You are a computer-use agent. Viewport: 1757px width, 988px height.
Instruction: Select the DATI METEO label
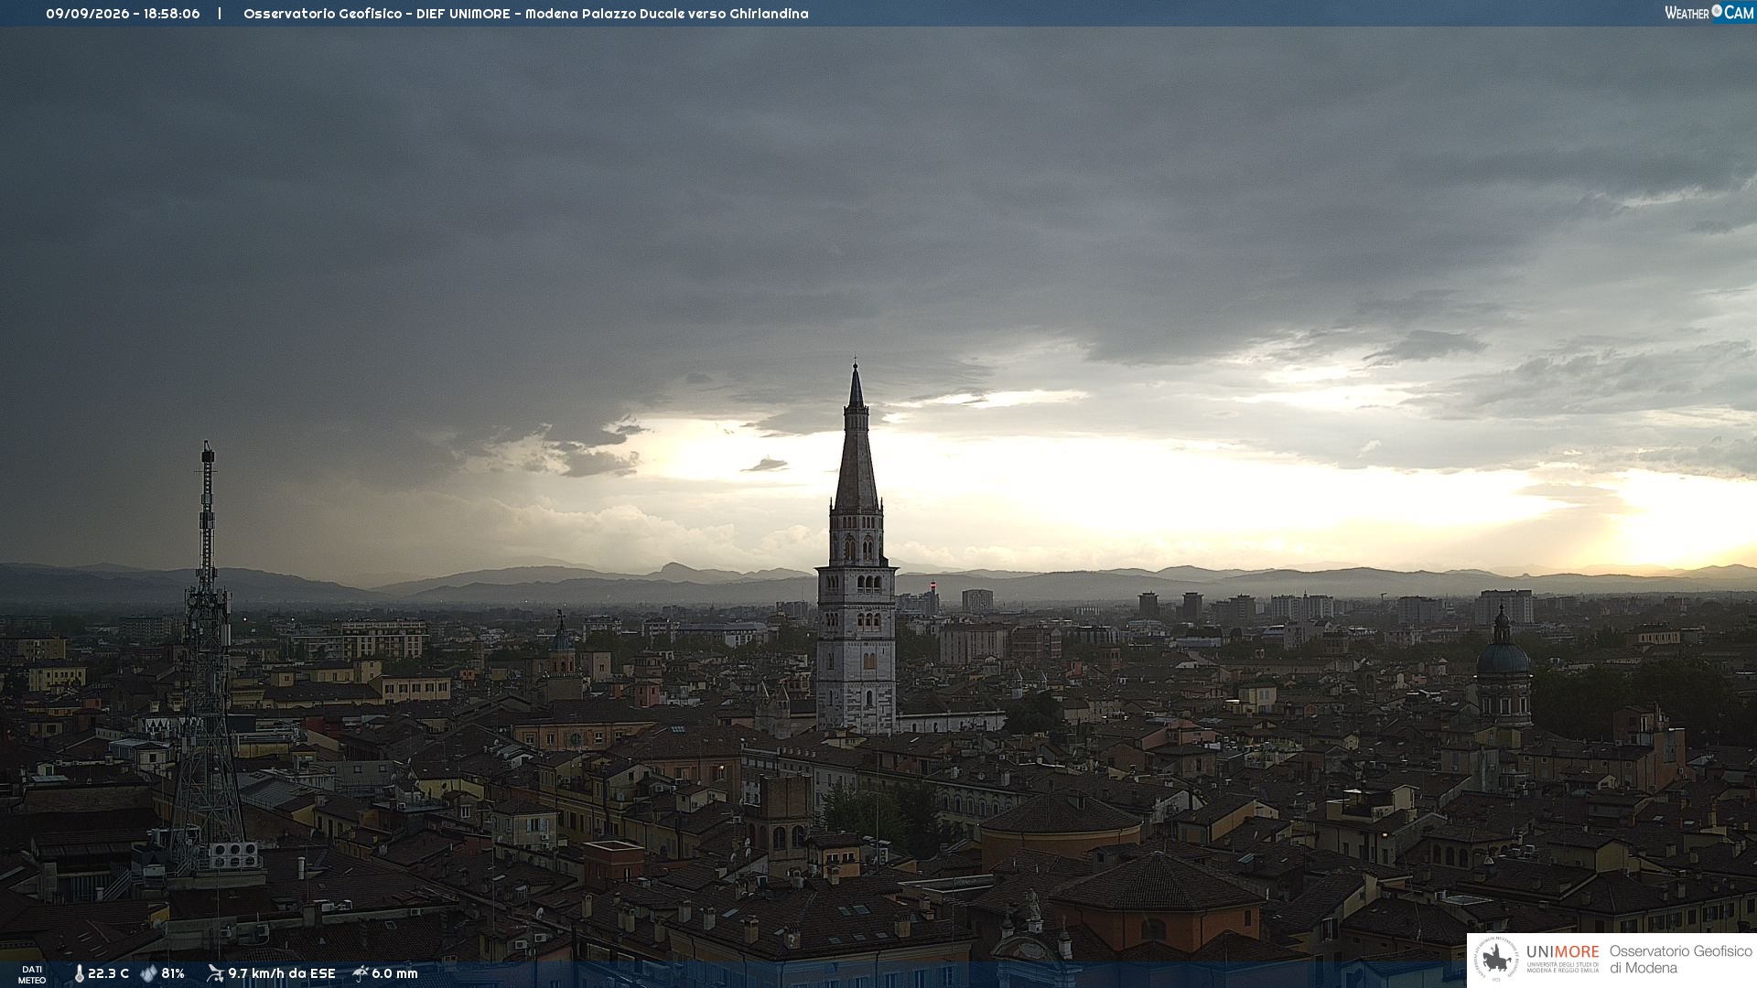(x=32, y=974)
